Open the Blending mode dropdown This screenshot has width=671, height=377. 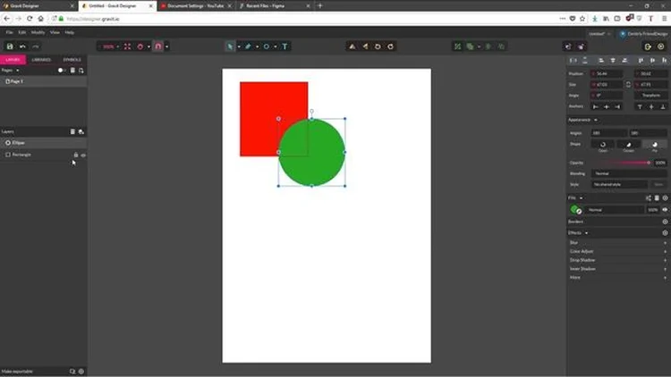pos(629,173)
